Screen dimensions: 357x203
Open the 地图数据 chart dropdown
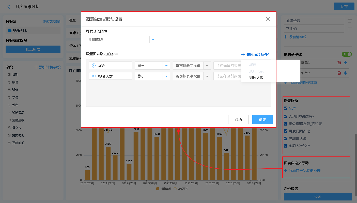point(153,39)
